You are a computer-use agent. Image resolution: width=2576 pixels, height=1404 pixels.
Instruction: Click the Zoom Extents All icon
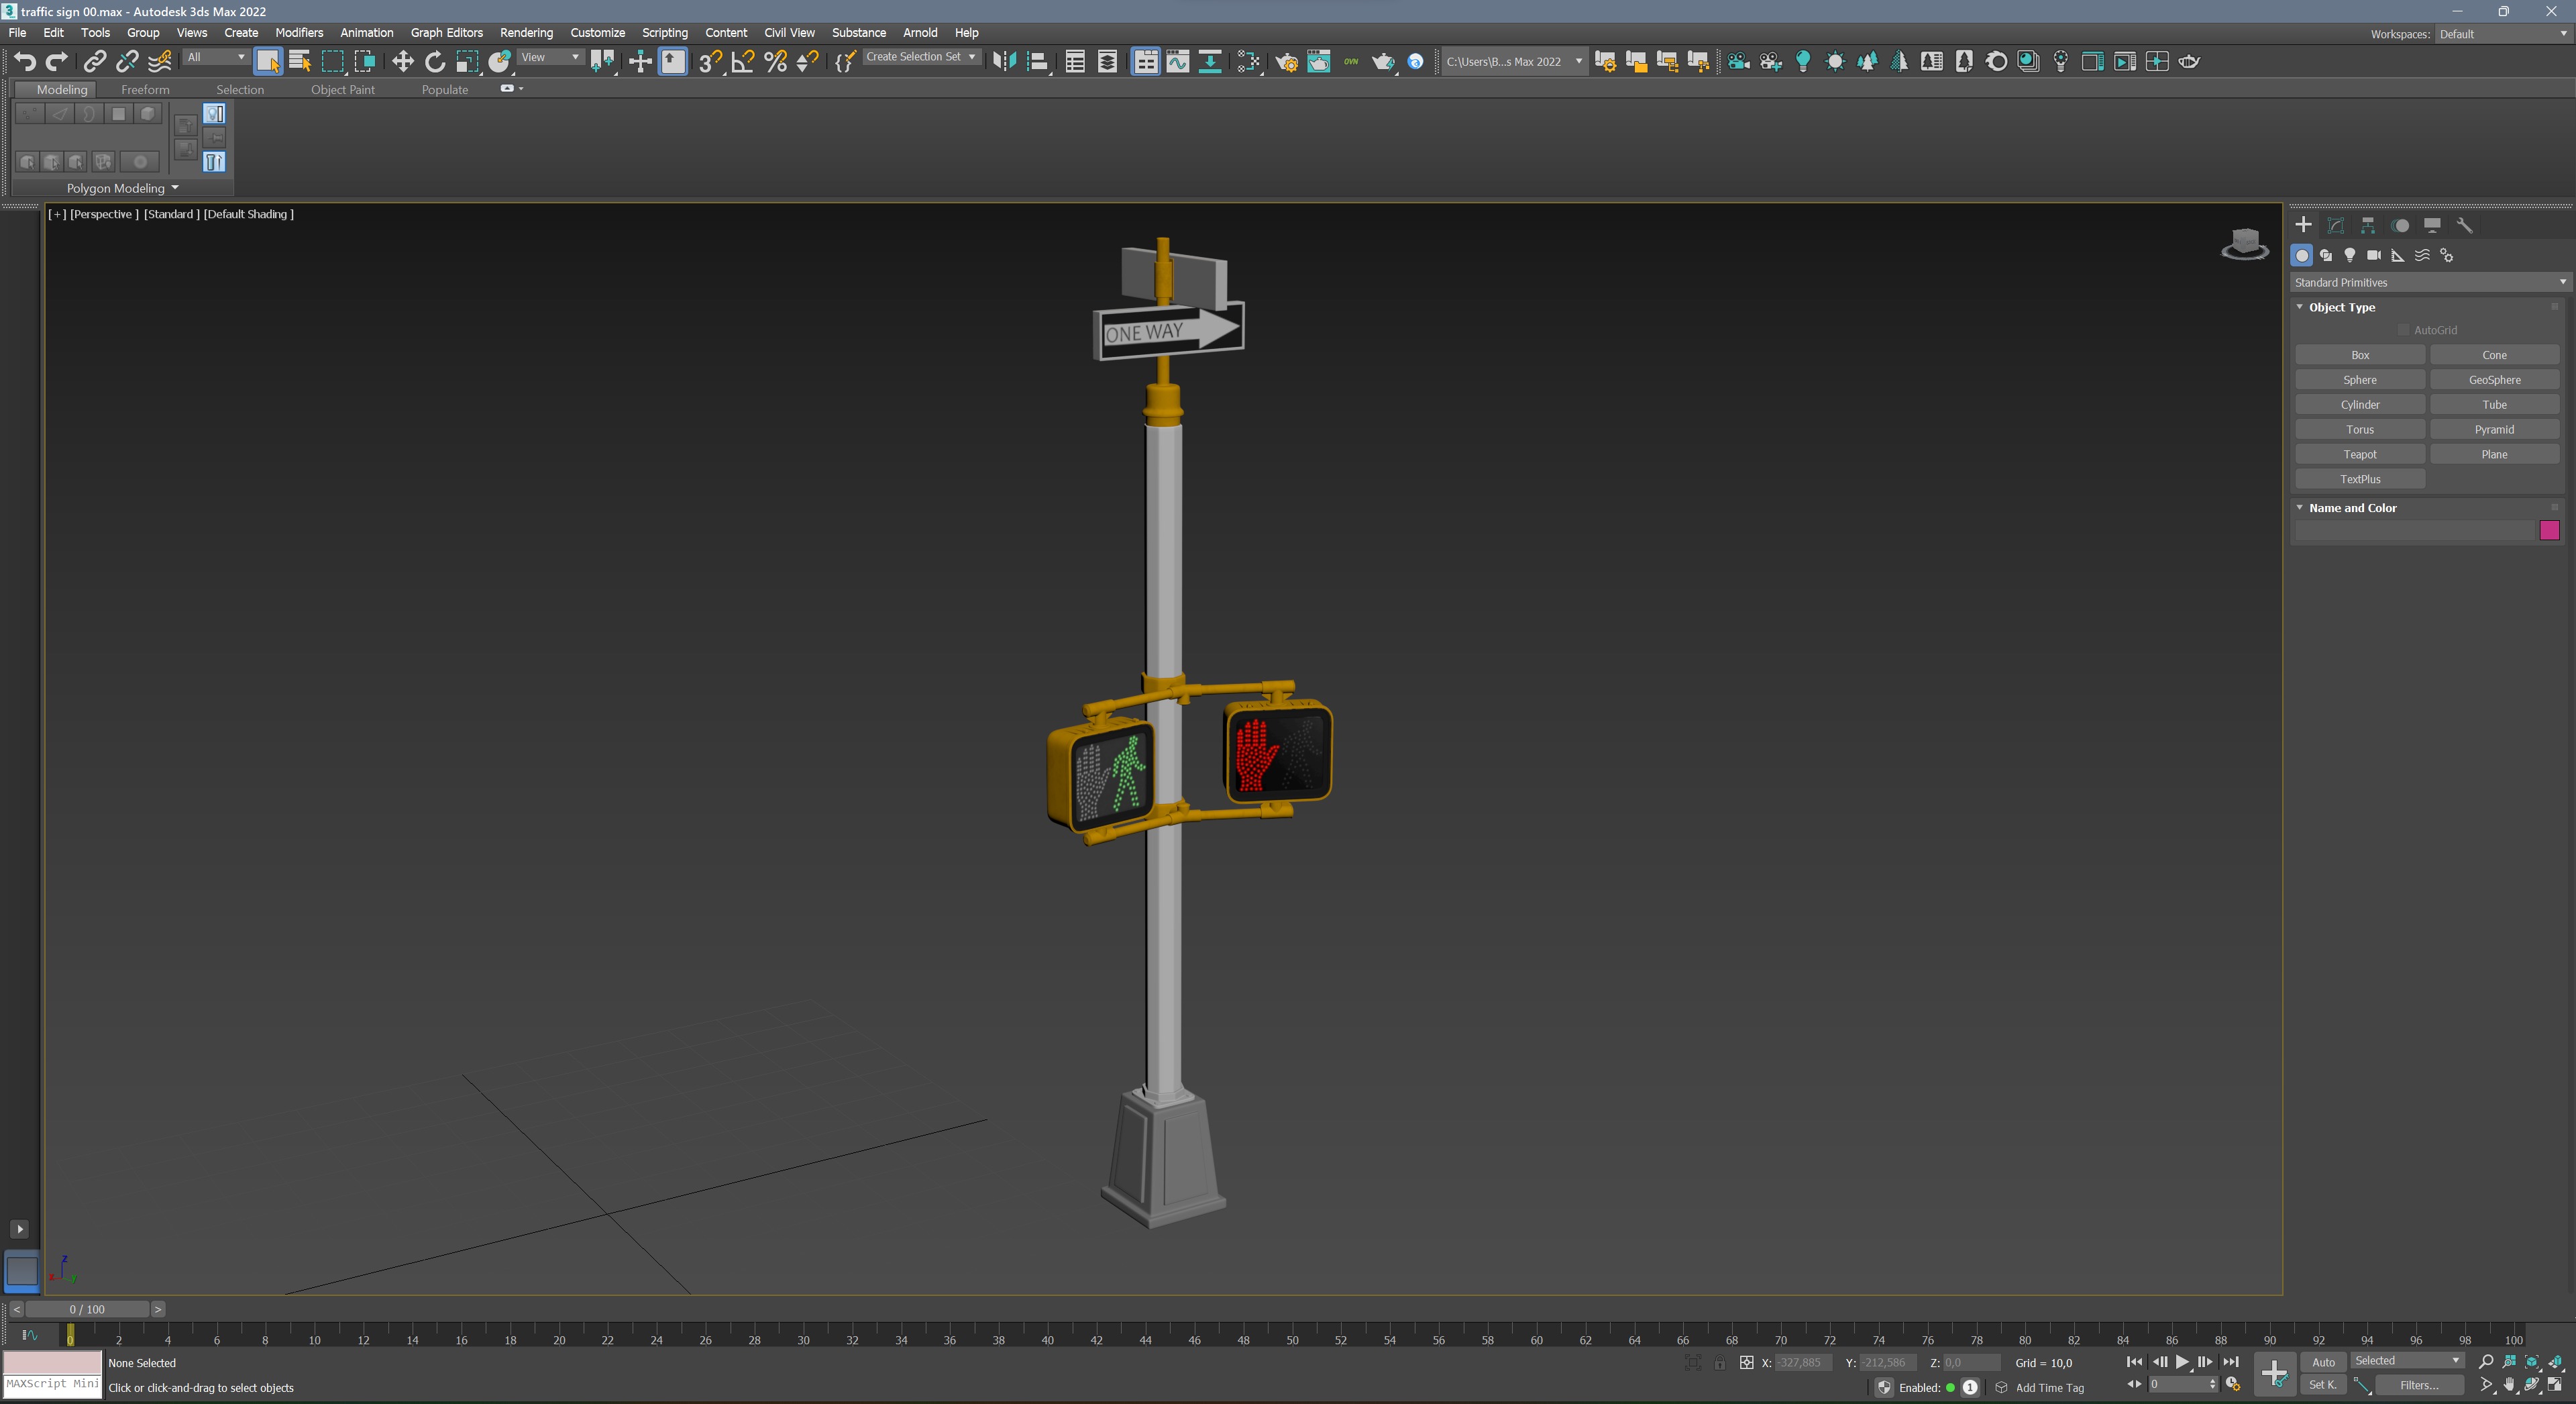point(2556,1362)
